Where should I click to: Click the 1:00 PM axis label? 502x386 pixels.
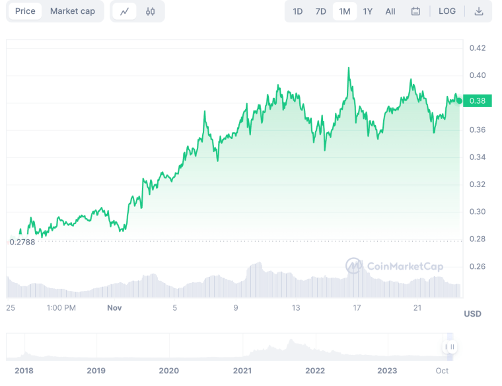pyautogui.click(x=61, y=308)
